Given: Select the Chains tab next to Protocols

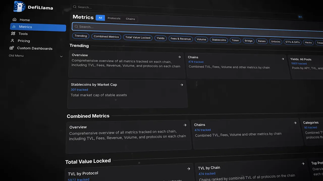Looking at the screenshot, I should point(130,19).
